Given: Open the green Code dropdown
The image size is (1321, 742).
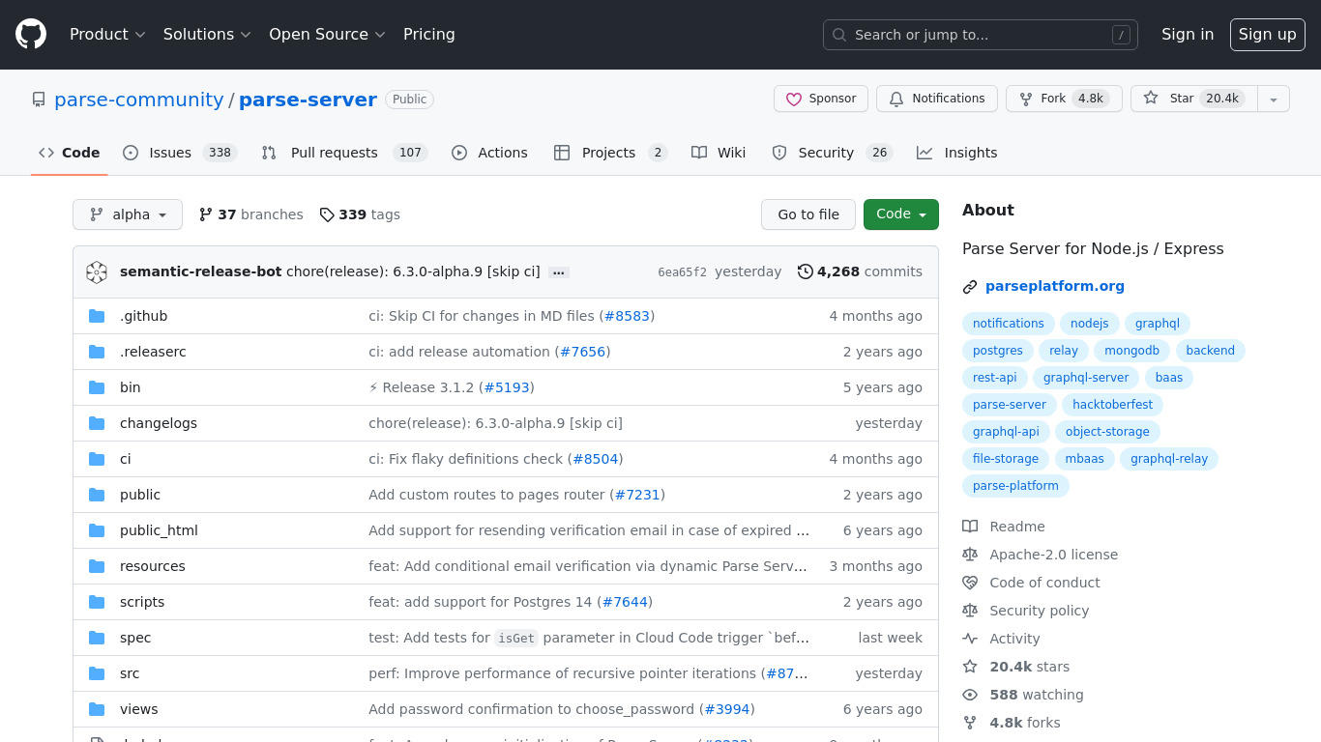Looking at the screenshot, I should point(901,214).
